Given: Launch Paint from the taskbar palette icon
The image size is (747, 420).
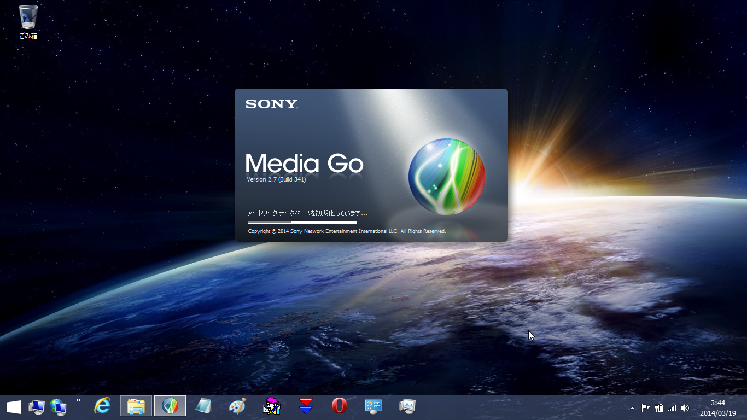Looking at the screenshot, I should 237,406.
